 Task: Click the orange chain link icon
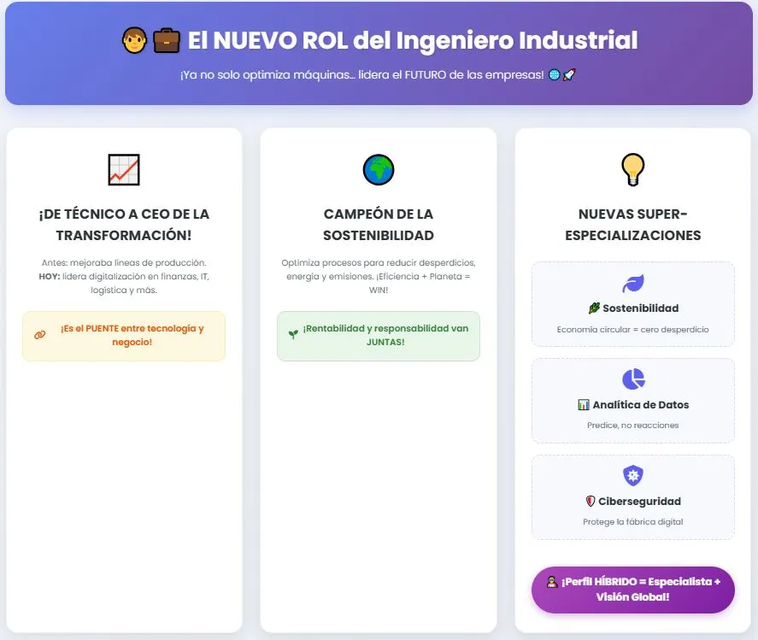40,334
